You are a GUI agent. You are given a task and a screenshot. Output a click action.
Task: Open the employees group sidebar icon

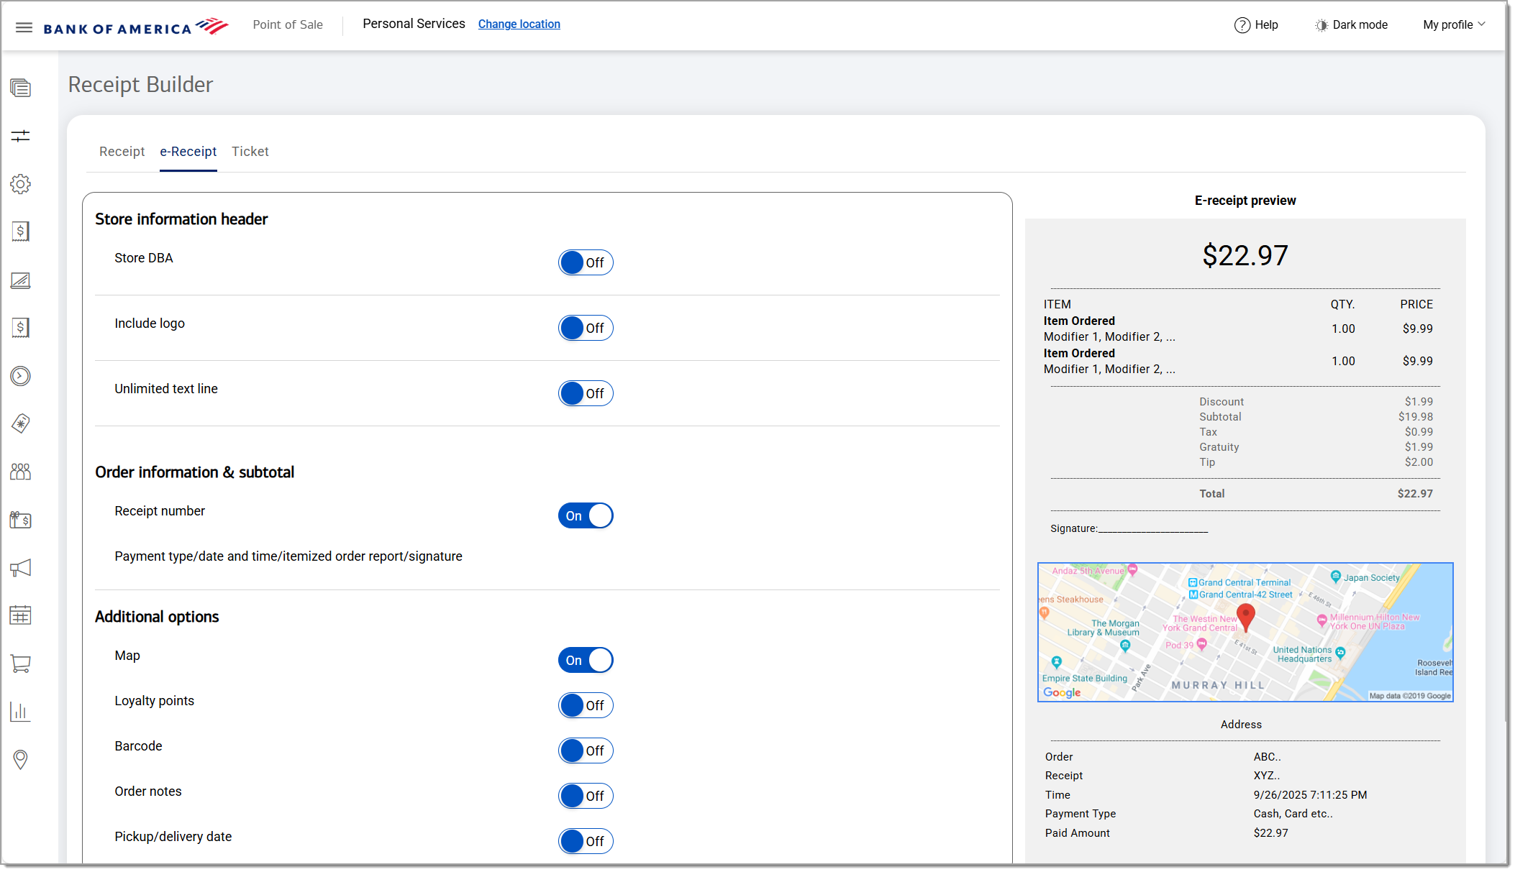tap(20, 472)
